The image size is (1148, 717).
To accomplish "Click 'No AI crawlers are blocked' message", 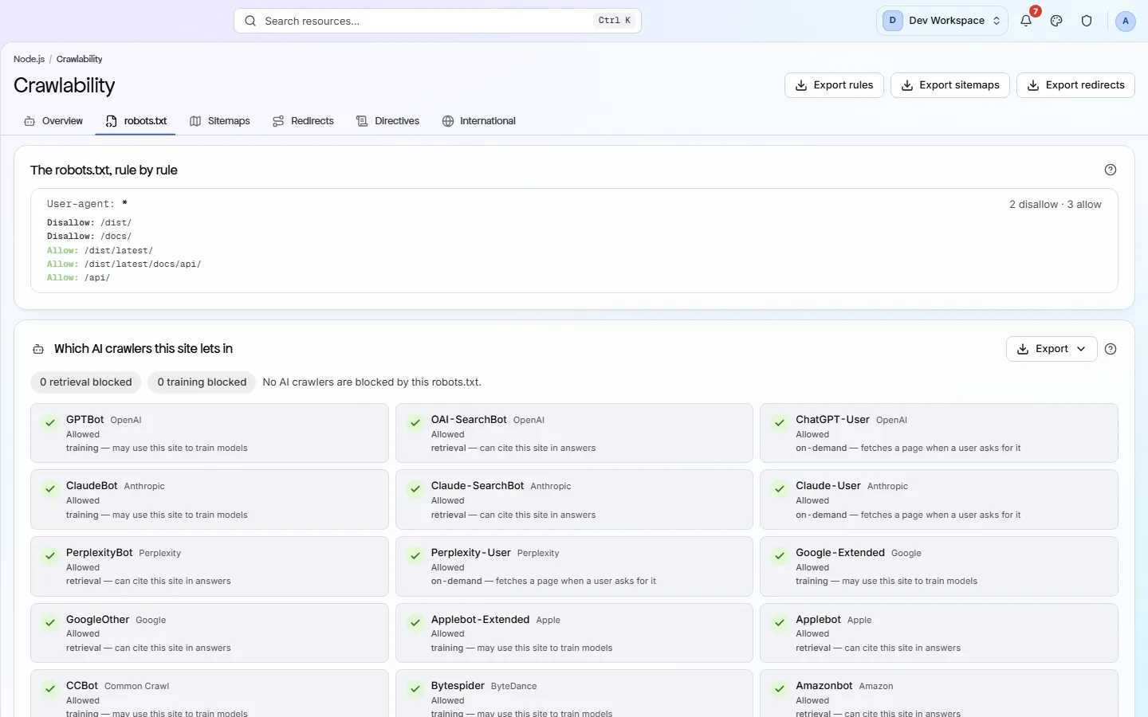I will coord(372,382).
